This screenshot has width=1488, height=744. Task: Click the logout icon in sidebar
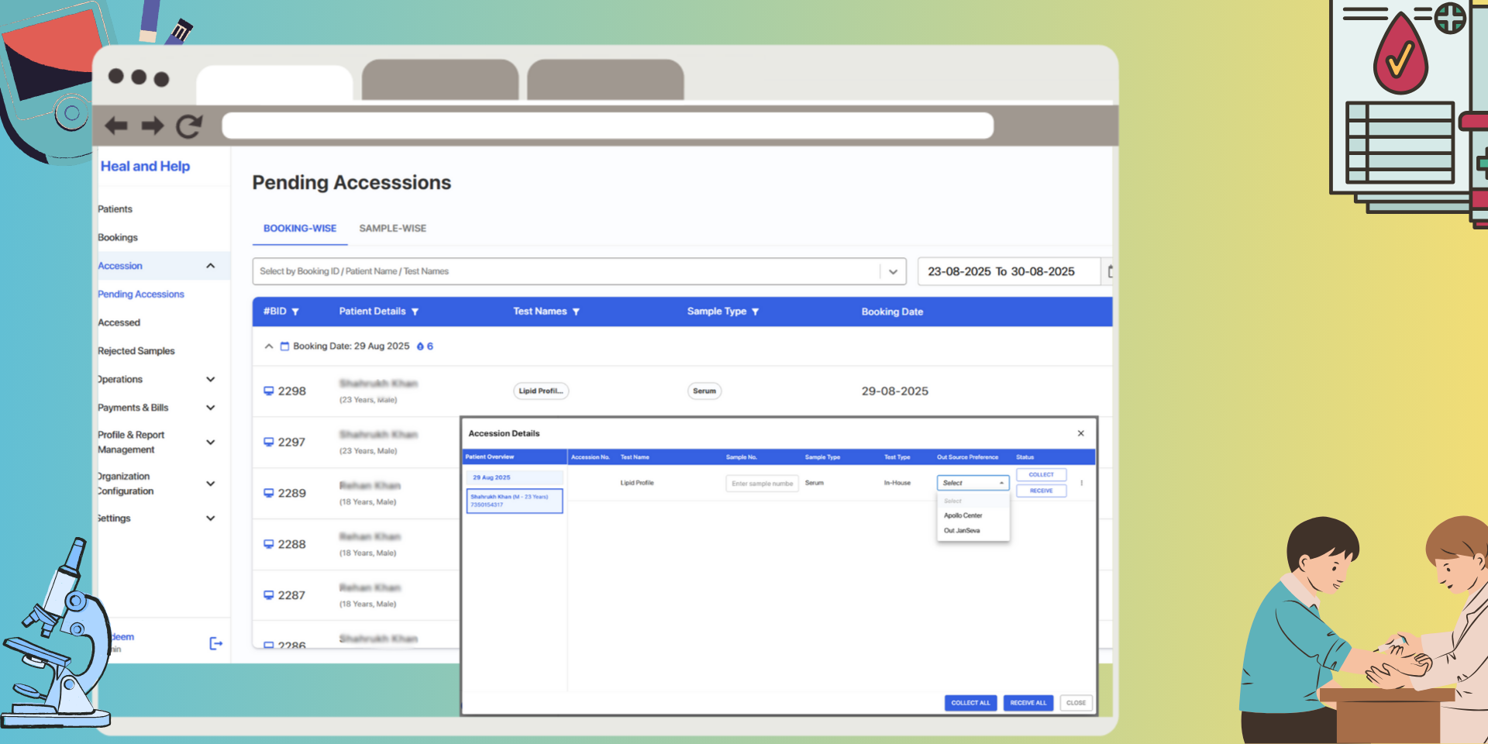(x=216, y=643)
